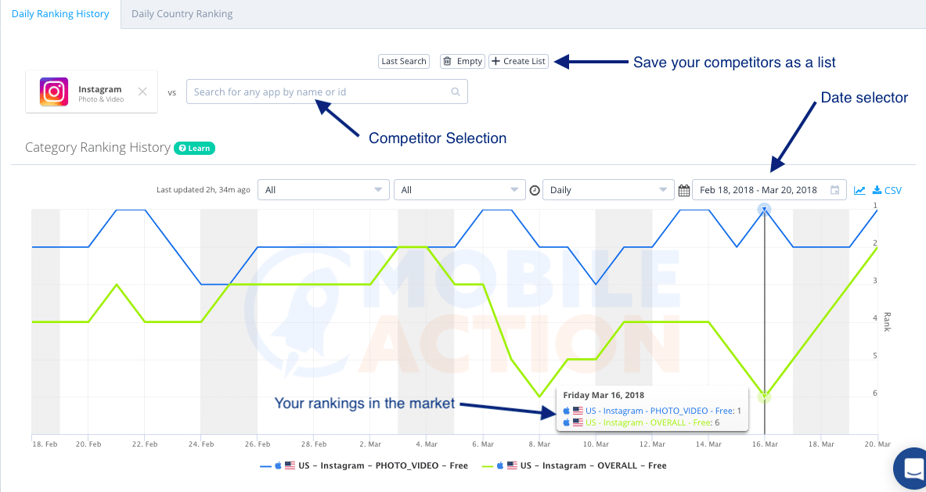Open the line chart view icon
The image size is (926, 492).
(x=859, y=191)
